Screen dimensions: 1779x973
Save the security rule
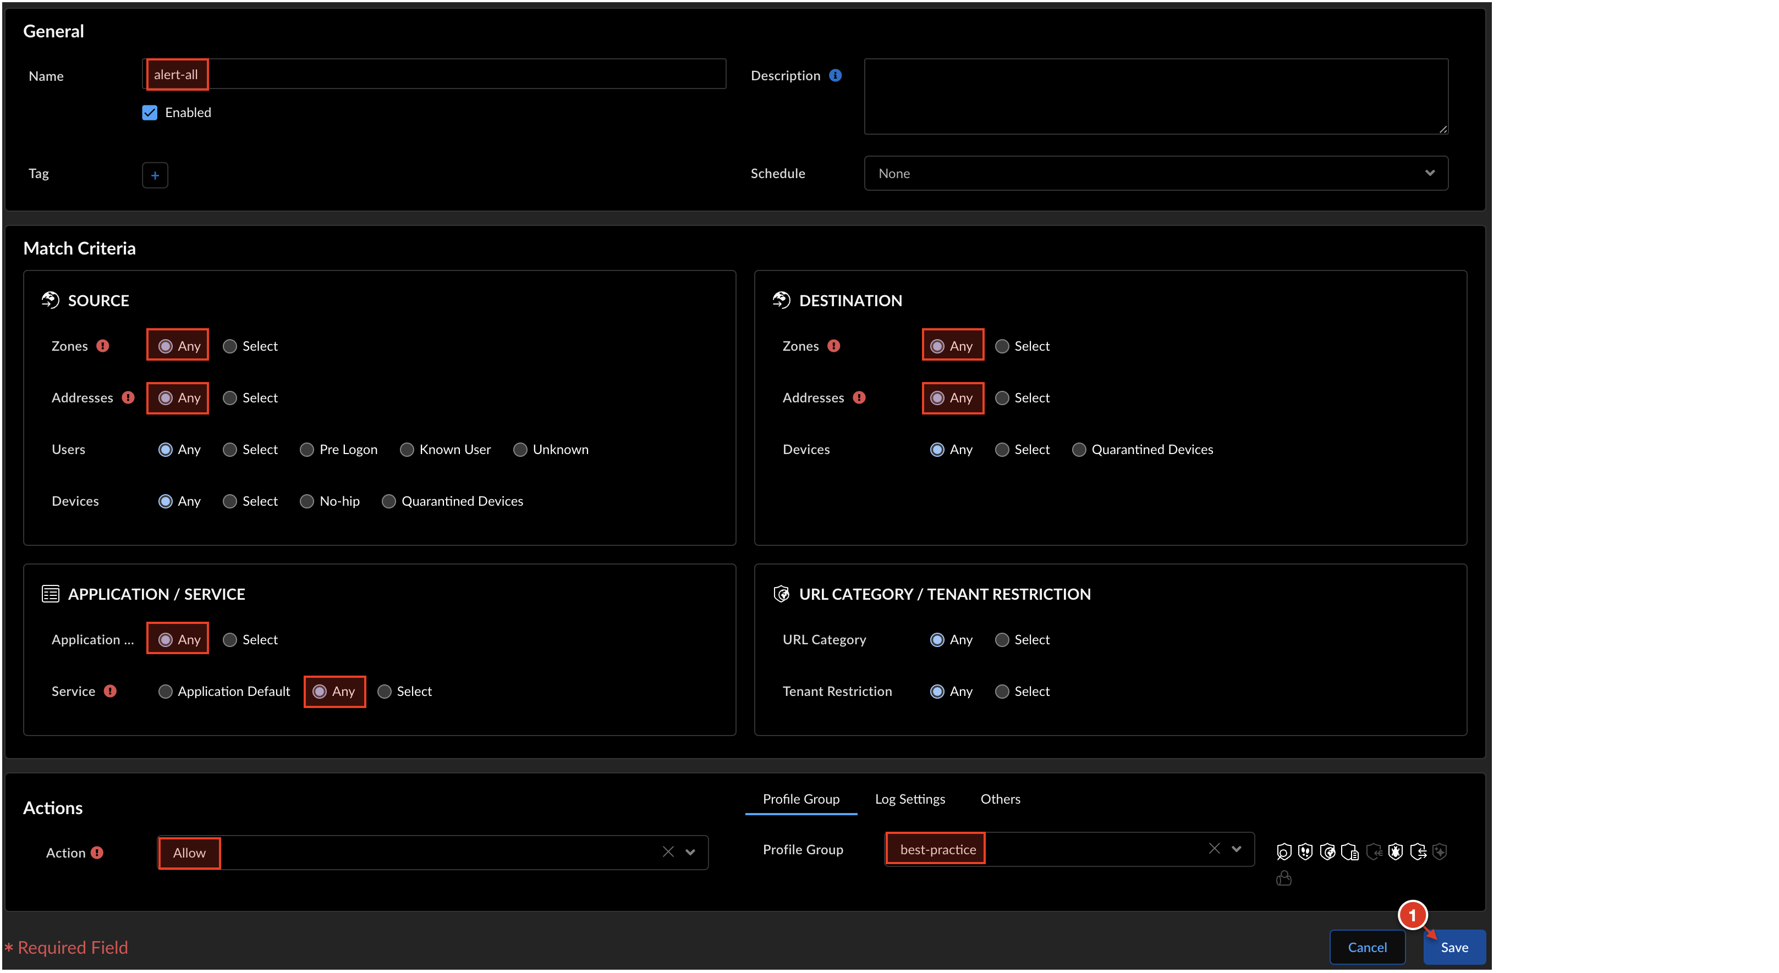pos(1454,947)
